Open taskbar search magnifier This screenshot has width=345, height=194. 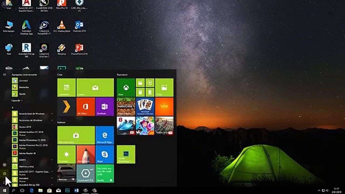coord(13,190)
